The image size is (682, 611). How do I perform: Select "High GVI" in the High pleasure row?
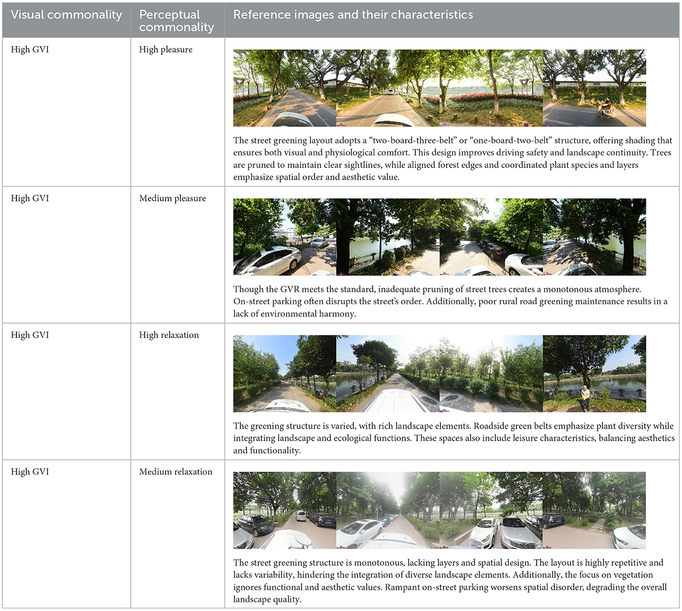pos(30,50)
